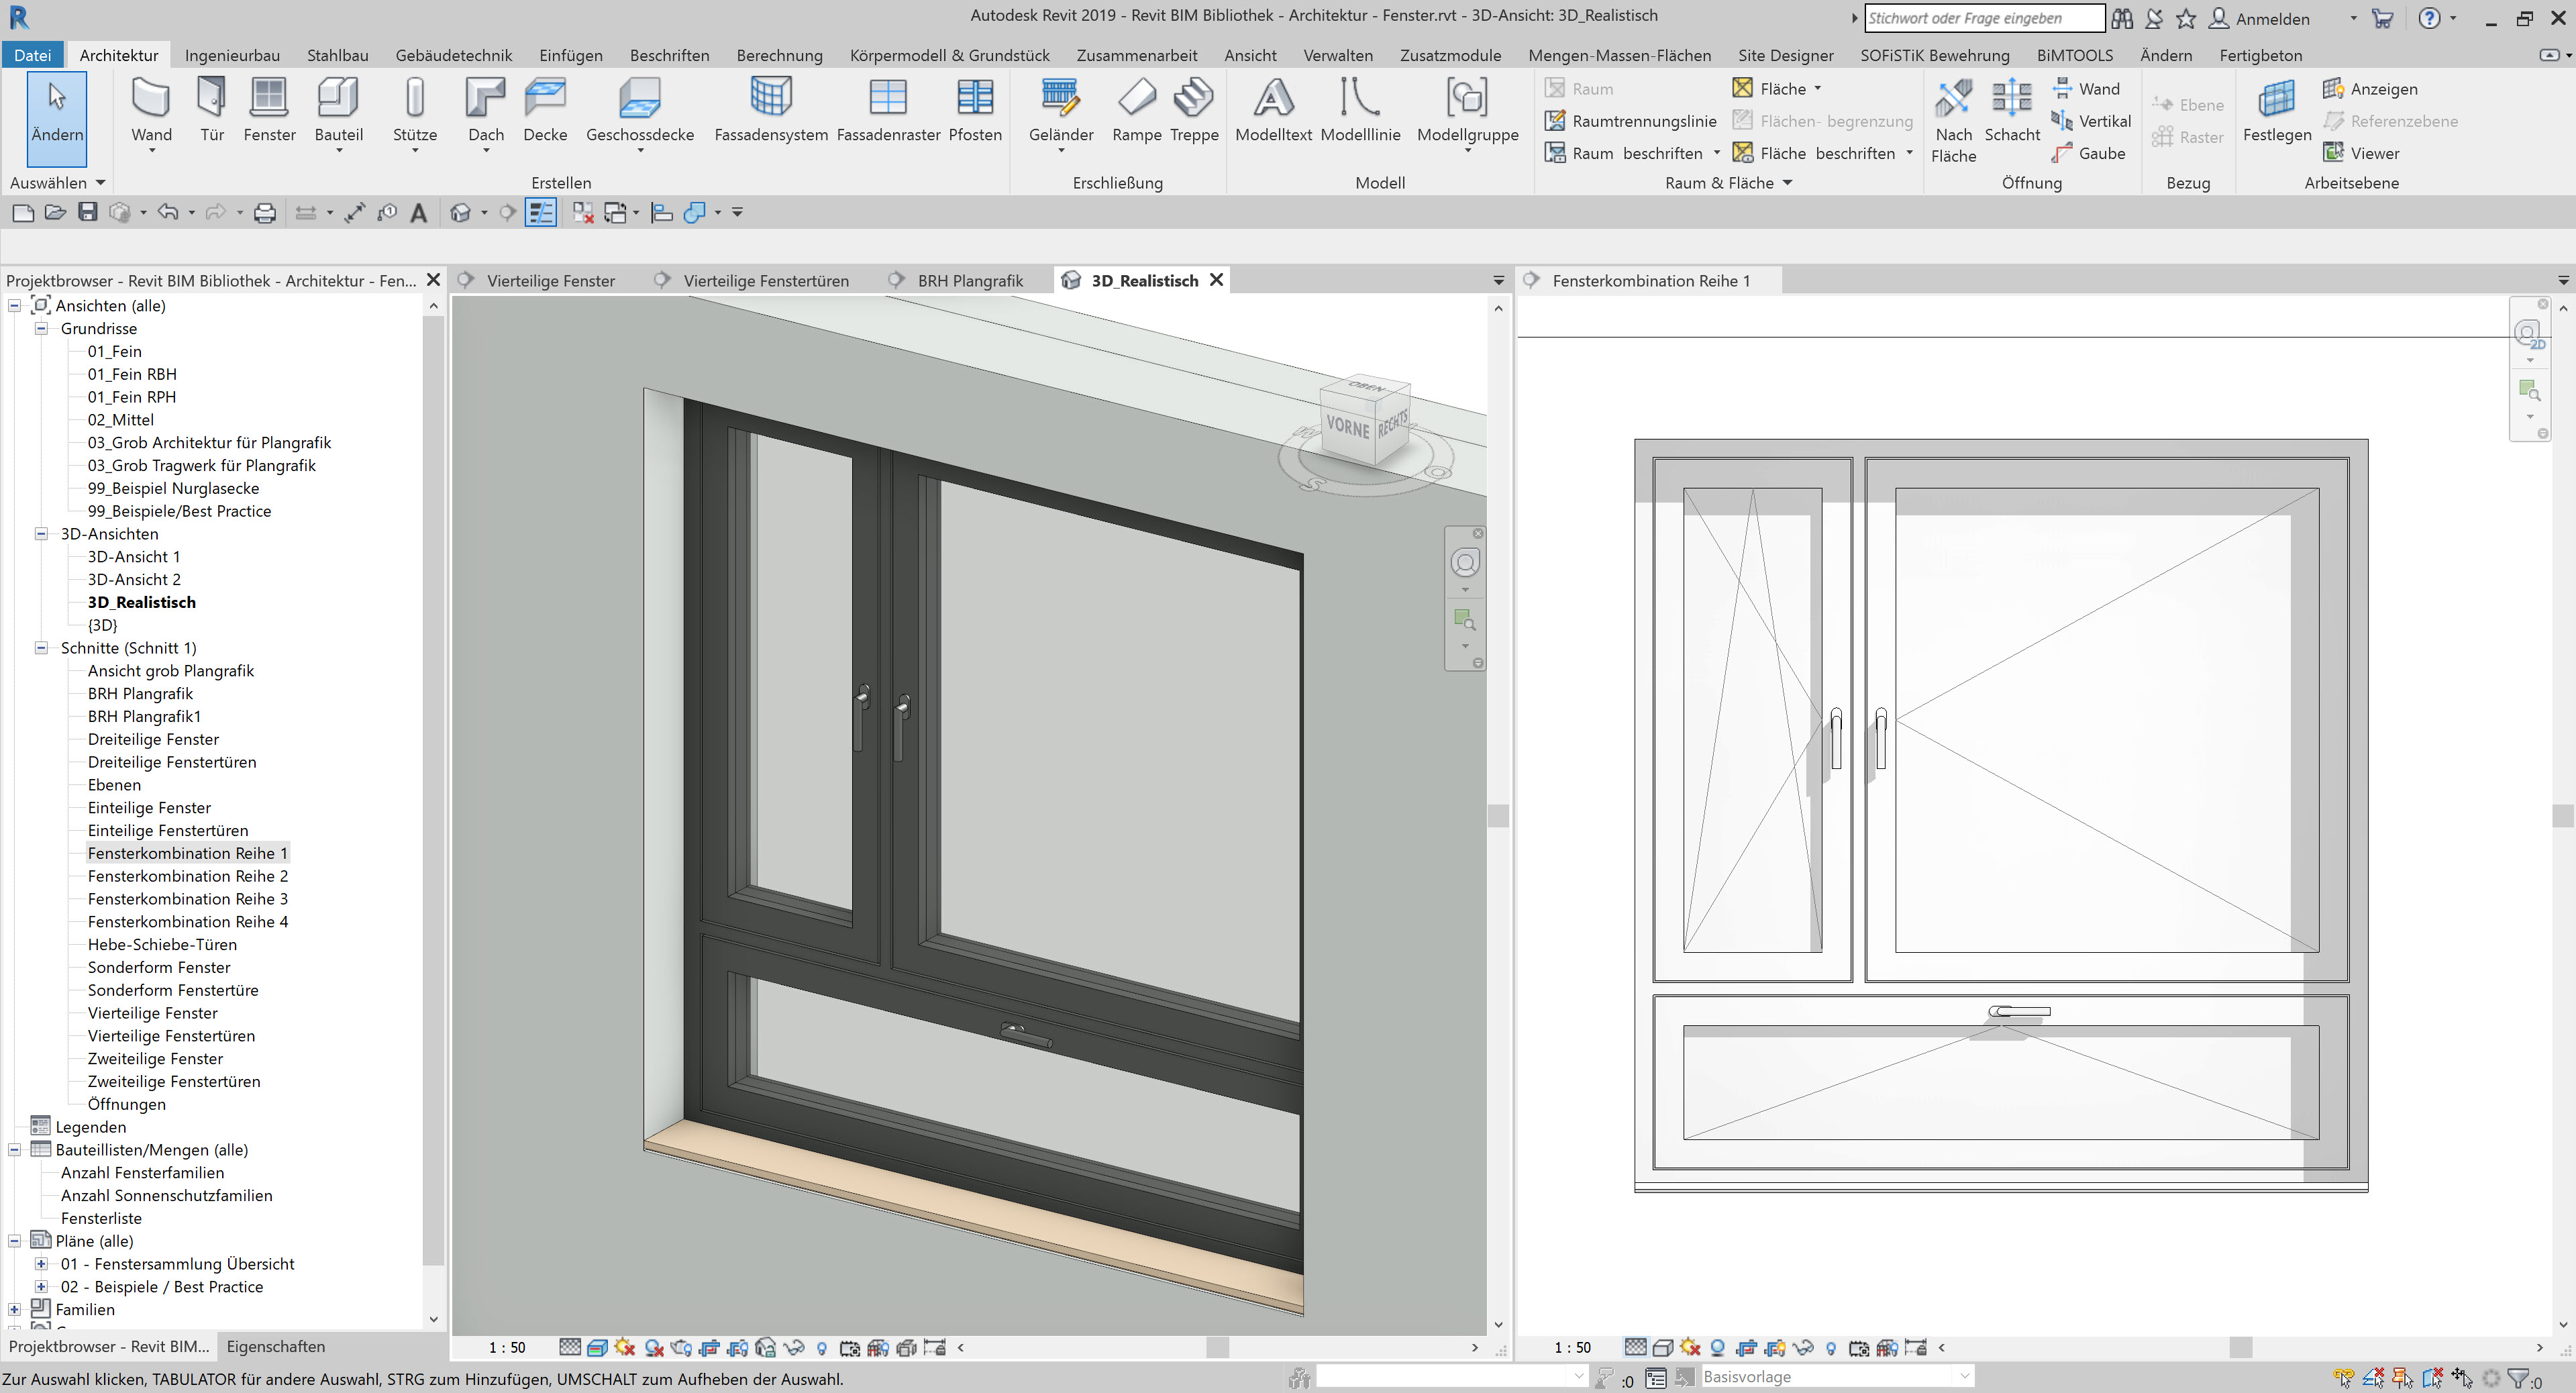Toggle sun path off icon in 3D view bar
The image size is (2576, 1393).
[x=625, y=1347]
